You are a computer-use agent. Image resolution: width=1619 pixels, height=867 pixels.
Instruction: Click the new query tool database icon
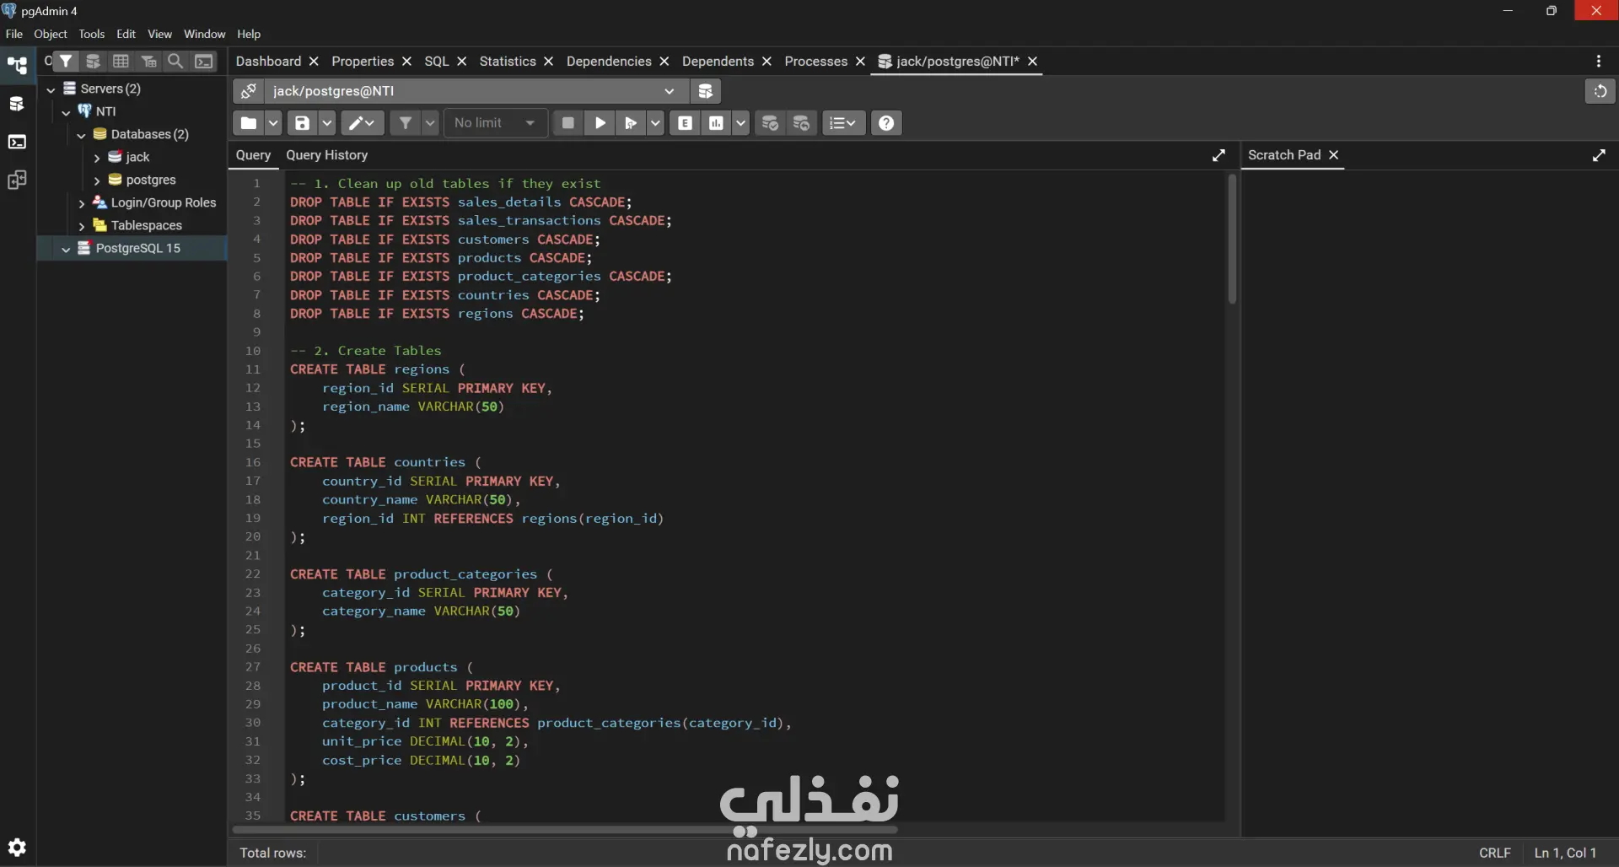[706, 91]
